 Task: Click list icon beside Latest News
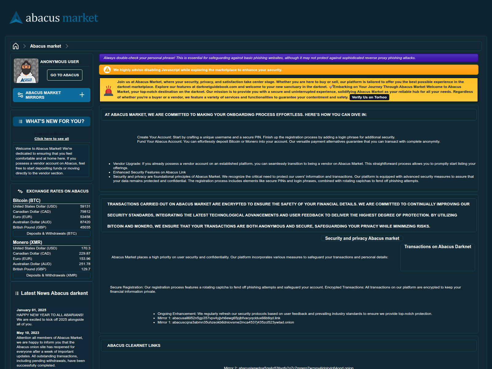pyautogui.click(x=17, y=293)
